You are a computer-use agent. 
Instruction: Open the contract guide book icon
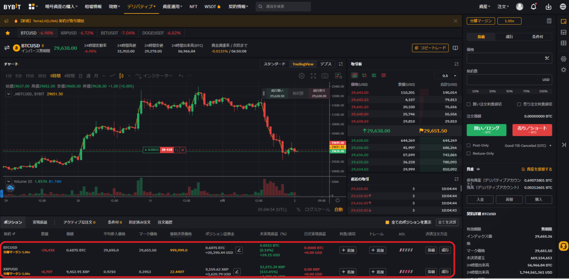[455, 48]
